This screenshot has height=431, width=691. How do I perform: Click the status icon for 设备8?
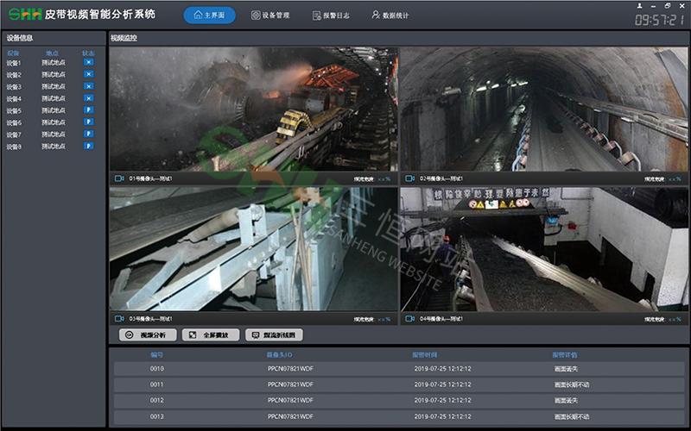pos(88,147)
